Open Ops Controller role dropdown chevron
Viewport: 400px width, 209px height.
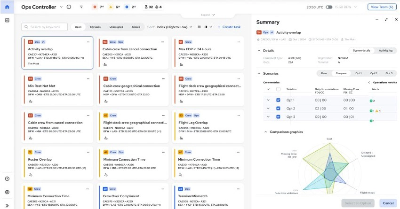tap(61, 7)
